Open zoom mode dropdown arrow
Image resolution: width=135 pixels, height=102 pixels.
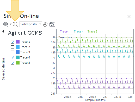click(x=11, y=24)
